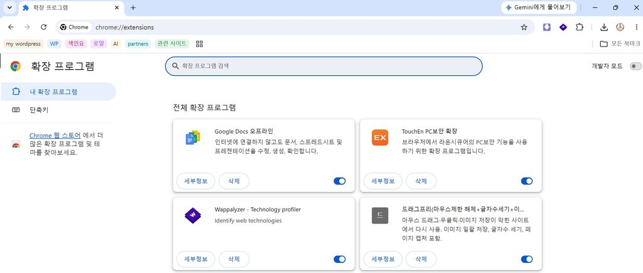This screenshot has height=273, width=643.
Task: Open my wordpress bookmark
Action: (x=23, y=44)
